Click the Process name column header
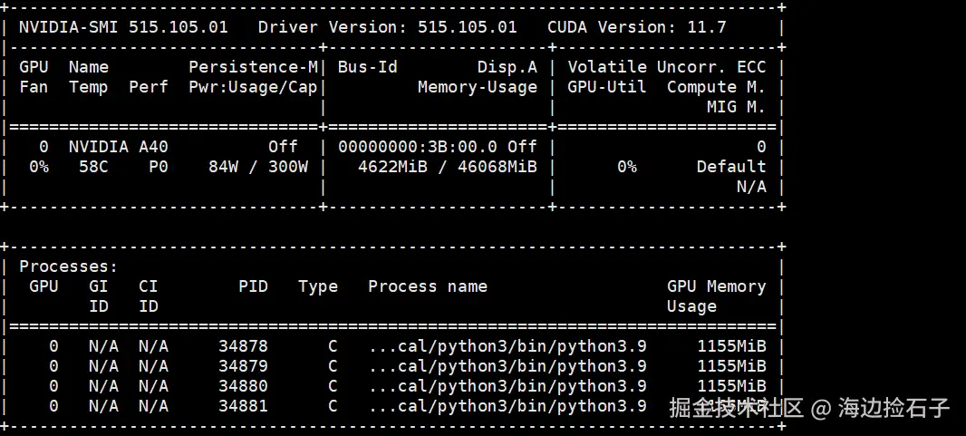This screenshot has height=436, width=966. [427, 286]
